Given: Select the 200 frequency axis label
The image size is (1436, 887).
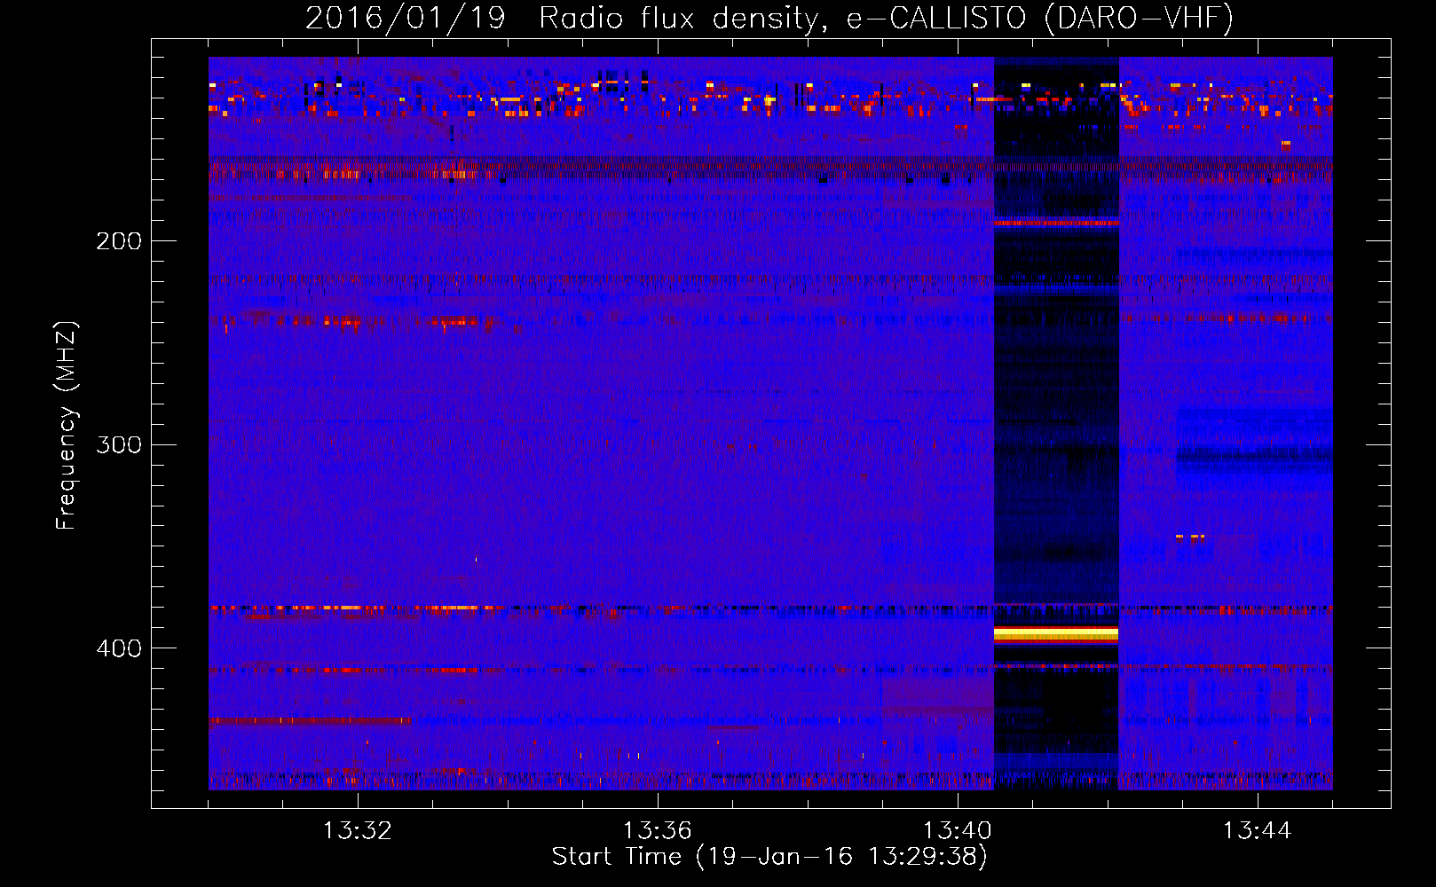Looking at the screenshot, I should pos(119,241).
